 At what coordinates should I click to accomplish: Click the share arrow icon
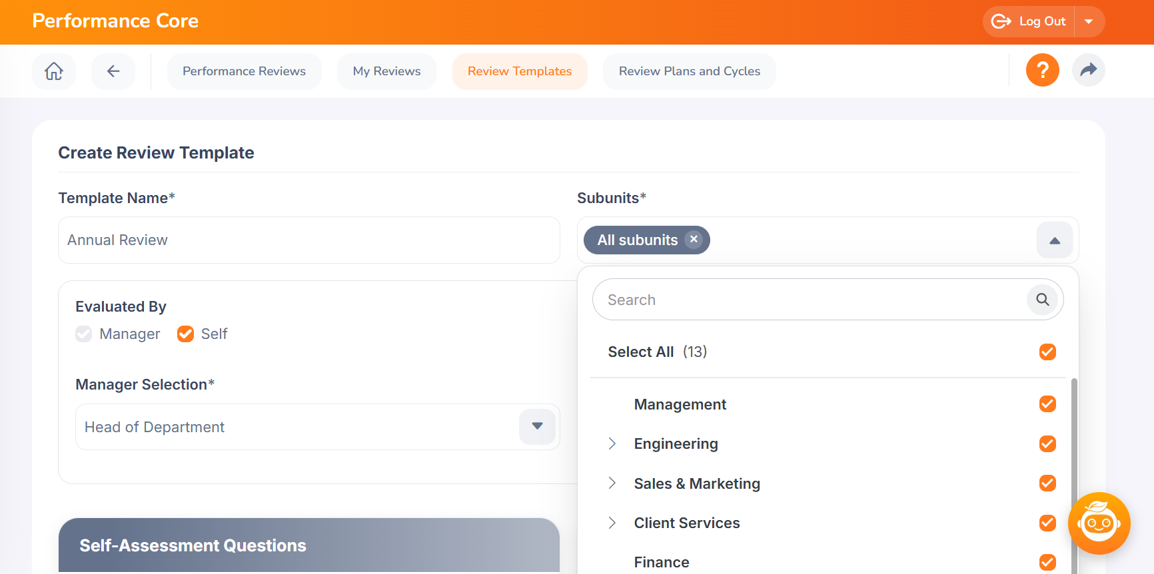pos(1089,70)
